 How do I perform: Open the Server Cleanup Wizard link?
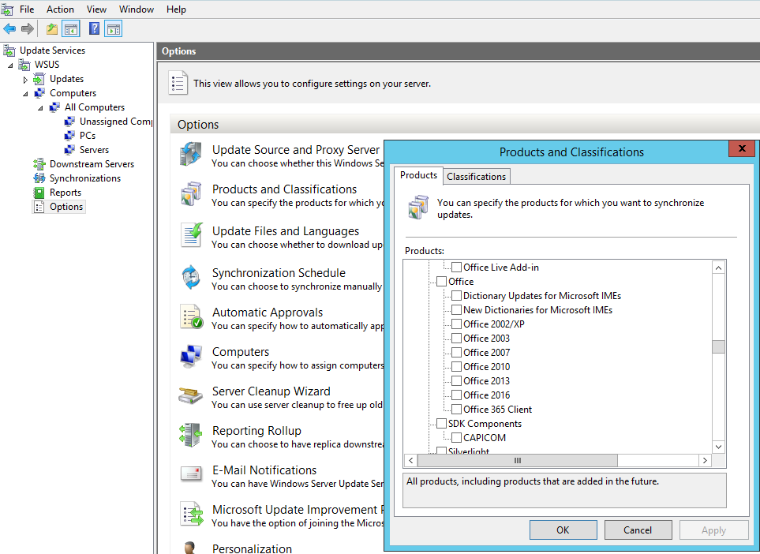[271, 391]
